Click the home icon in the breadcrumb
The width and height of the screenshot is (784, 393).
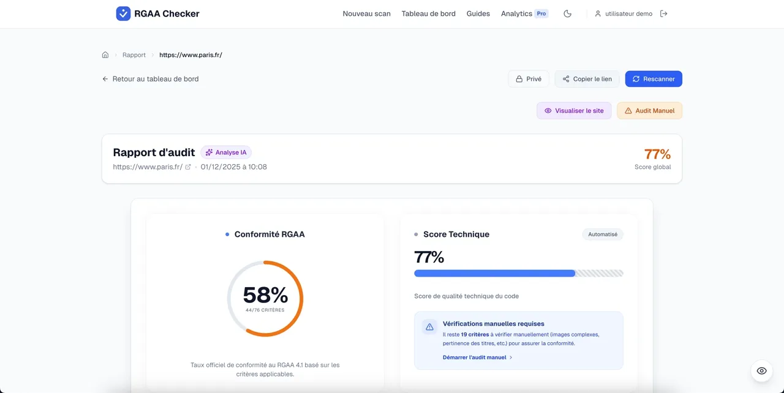click(x=105, y=54)
